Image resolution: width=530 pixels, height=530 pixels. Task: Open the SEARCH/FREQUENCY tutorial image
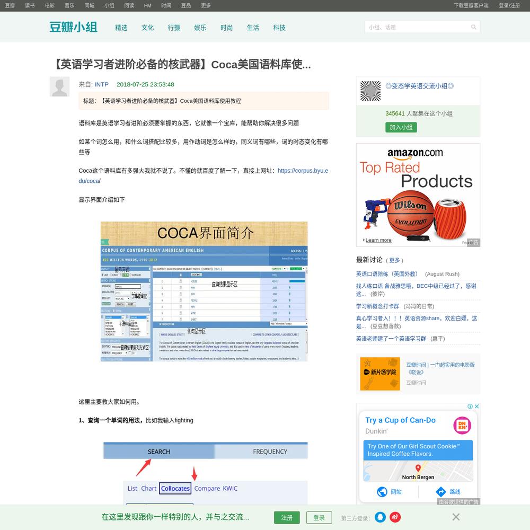[206, 473]
